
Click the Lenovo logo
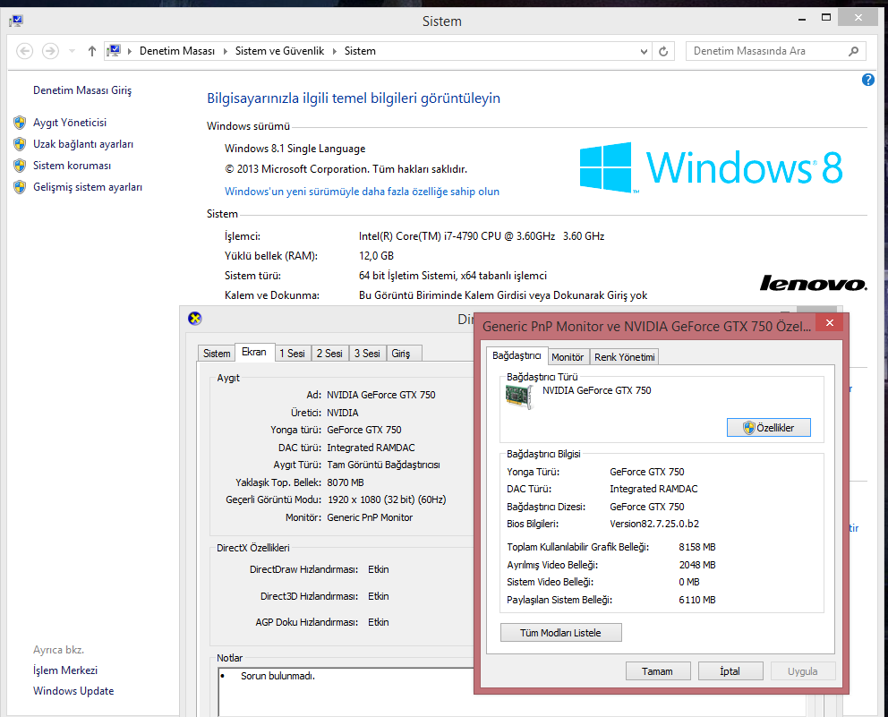coord(813,283)
